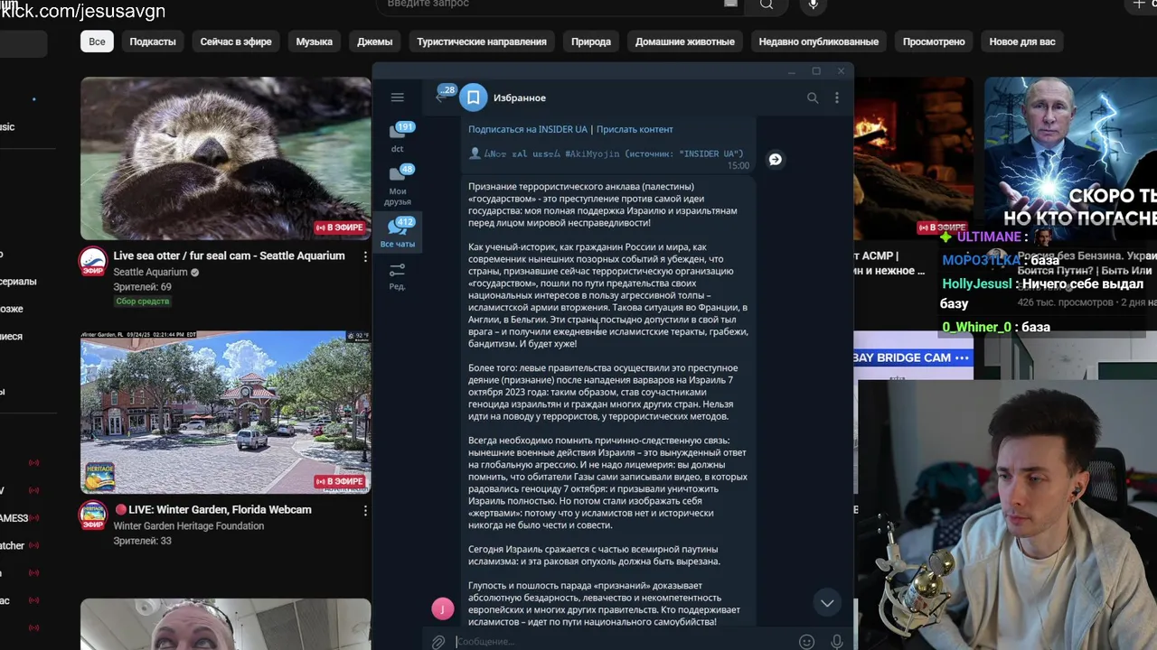The image size is (1157, 650).
Task: Click #AkiMyojin hashtag in message
Action: click(x=593, y=153)
